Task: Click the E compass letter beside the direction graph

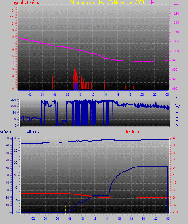Action: [177, 119]
